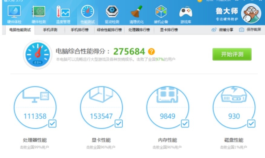Click the memory chip icon
This screenshot has height=158, width=265.
point(167,95)
